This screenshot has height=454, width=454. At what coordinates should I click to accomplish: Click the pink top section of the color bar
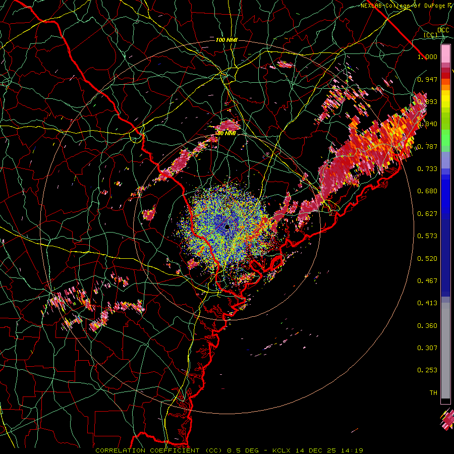[445, 54]
